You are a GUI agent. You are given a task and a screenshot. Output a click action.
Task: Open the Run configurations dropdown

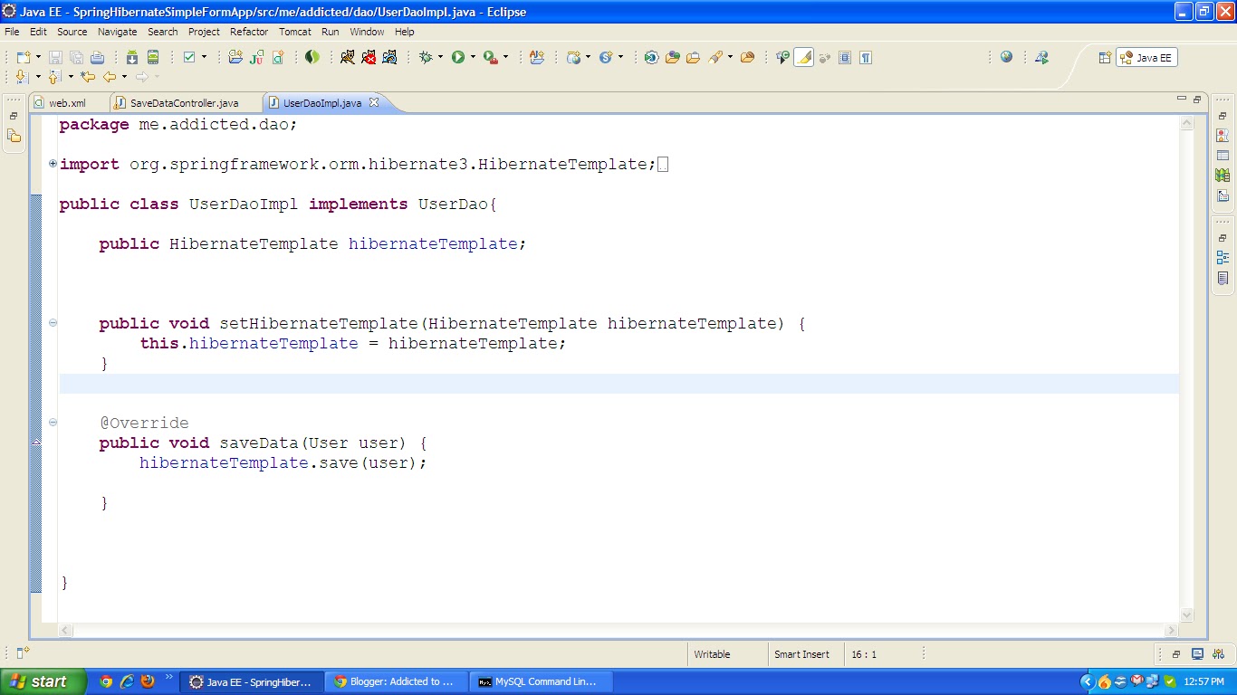tap(473, 57)
